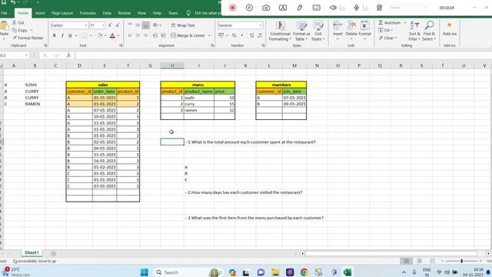Screen dimensions: 492x277
Task: Decrease font size with smaller A icon
Action: pyautogui.click(x=118, y=25)
